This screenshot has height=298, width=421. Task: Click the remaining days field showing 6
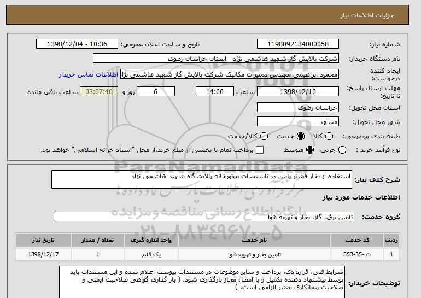click(x=156, y=91)
